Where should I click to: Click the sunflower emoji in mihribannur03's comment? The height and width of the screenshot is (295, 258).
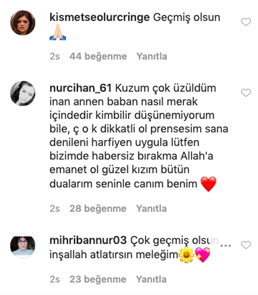pyautogui.click(x=186, y=255)
